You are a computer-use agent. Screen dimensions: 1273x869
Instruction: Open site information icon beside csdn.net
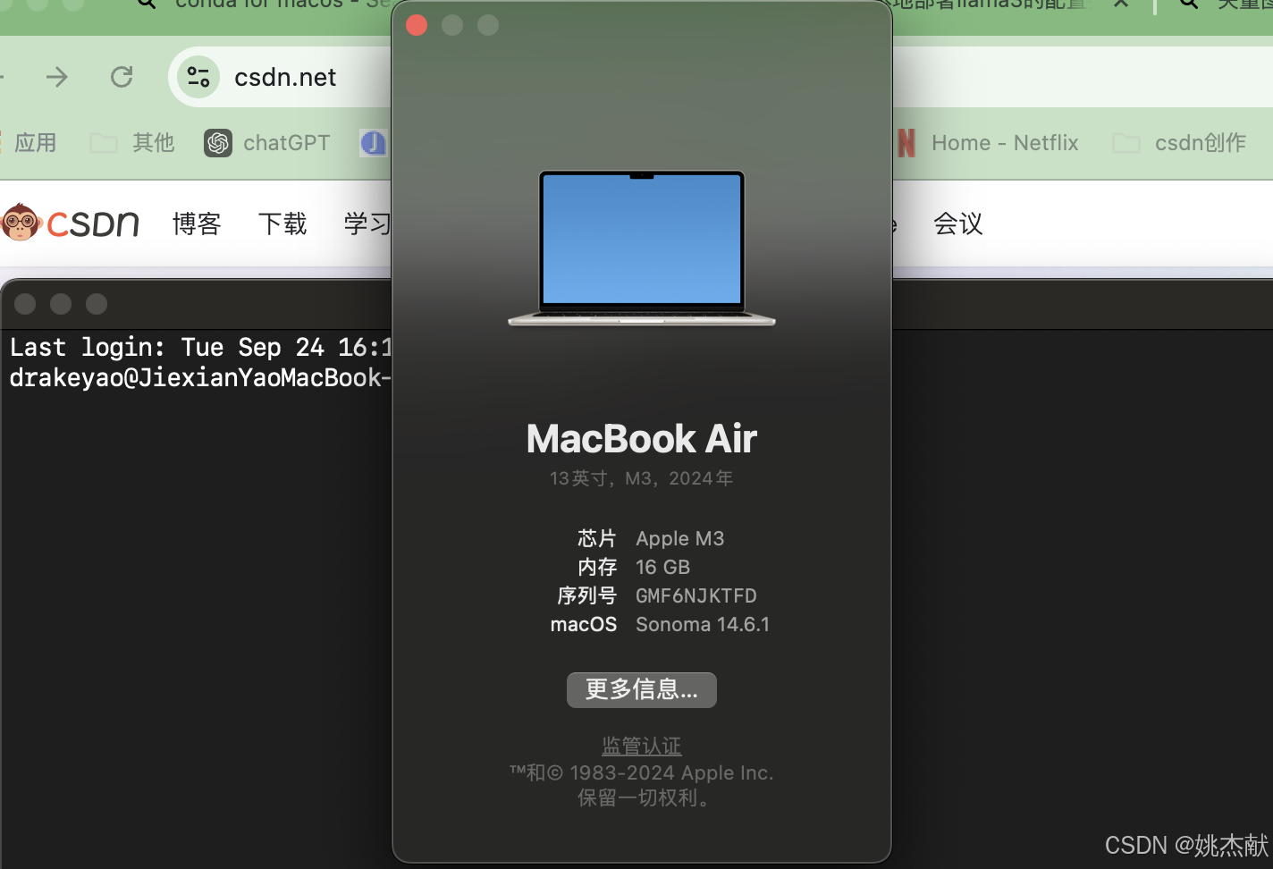198,78
